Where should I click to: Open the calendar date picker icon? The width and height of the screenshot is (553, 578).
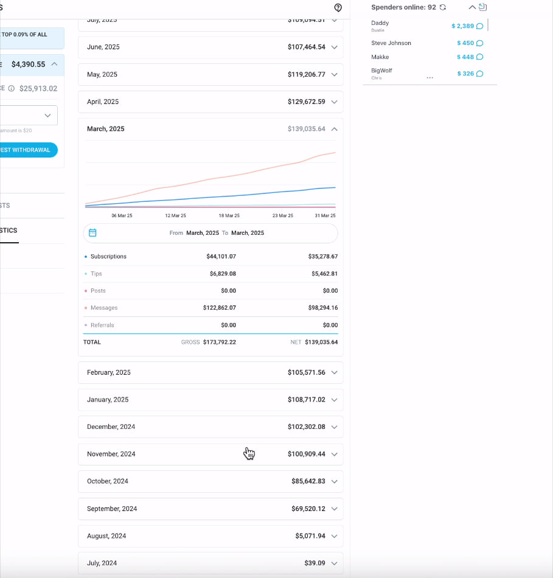point(92,233)
